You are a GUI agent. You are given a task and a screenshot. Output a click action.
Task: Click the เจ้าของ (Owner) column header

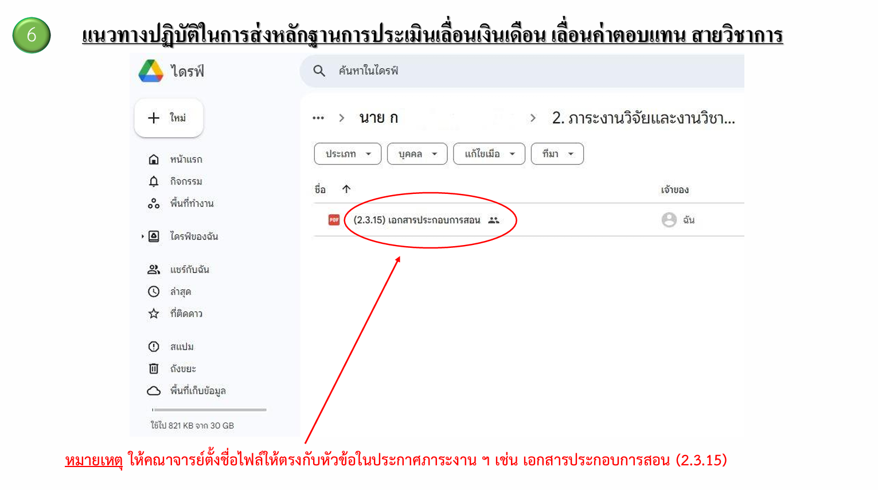674,190
